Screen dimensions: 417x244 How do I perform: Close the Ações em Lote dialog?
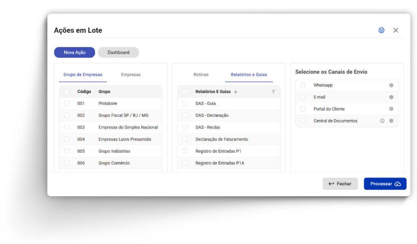(x=395, y=30)
